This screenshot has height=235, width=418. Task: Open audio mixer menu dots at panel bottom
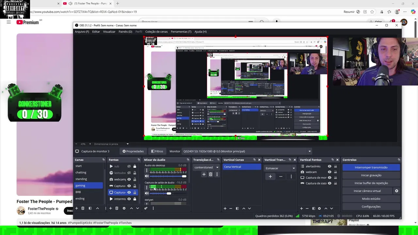[x=153, y=208]
